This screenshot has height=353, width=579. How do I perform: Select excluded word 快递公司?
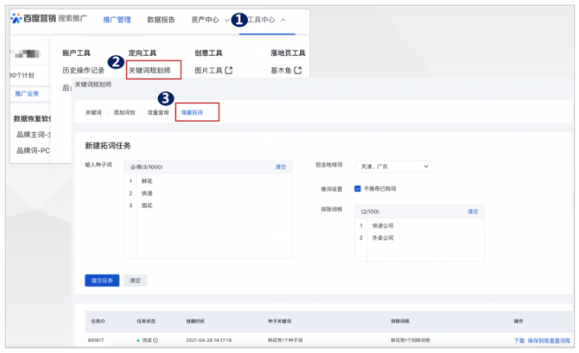[x=382, y=225]
